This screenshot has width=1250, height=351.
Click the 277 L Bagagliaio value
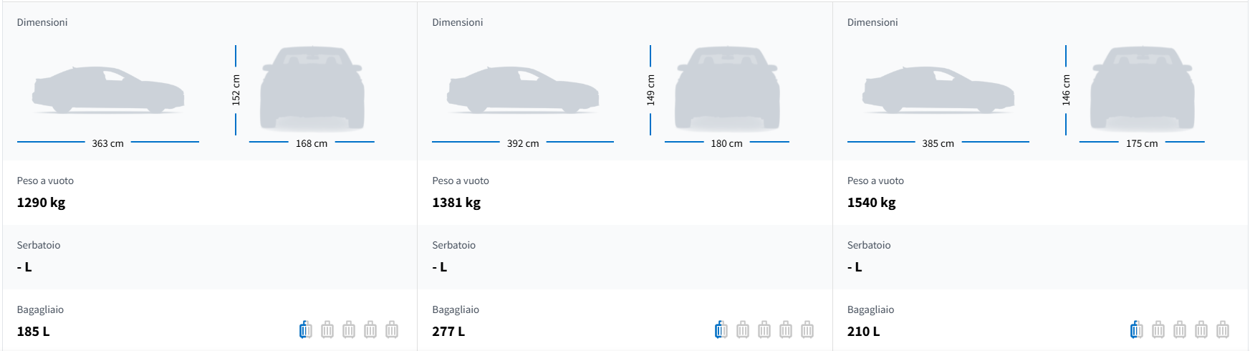coord(448,332)
